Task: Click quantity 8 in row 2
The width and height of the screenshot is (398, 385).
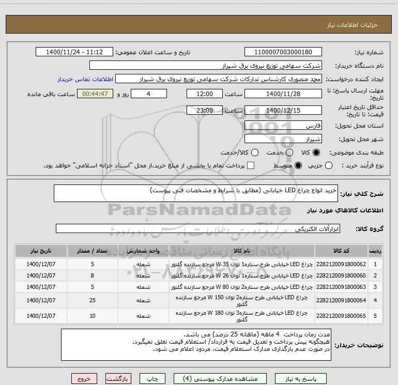Action: tap(93, 275)
